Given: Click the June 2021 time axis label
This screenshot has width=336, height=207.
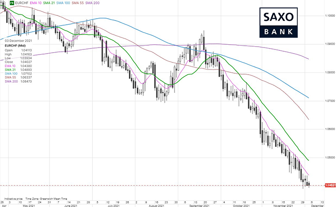Looking at the screenshot, I should coord(71,206).
